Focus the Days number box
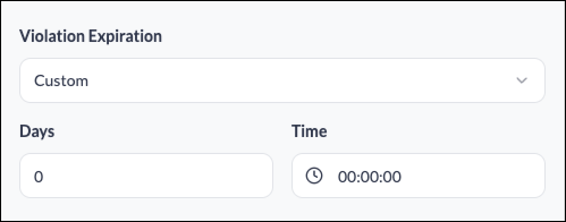The image size is (566, 222). pos(146,176)
